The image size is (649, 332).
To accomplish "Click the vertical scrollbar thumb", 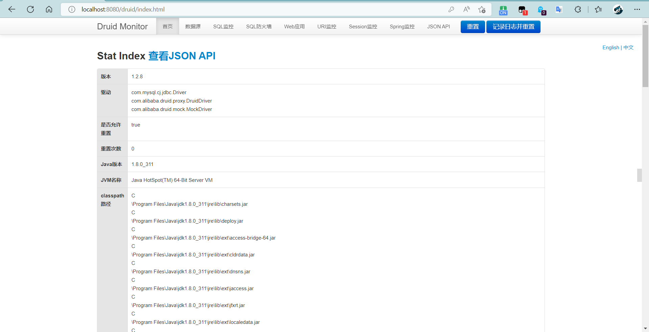I will tap(645, 56).
